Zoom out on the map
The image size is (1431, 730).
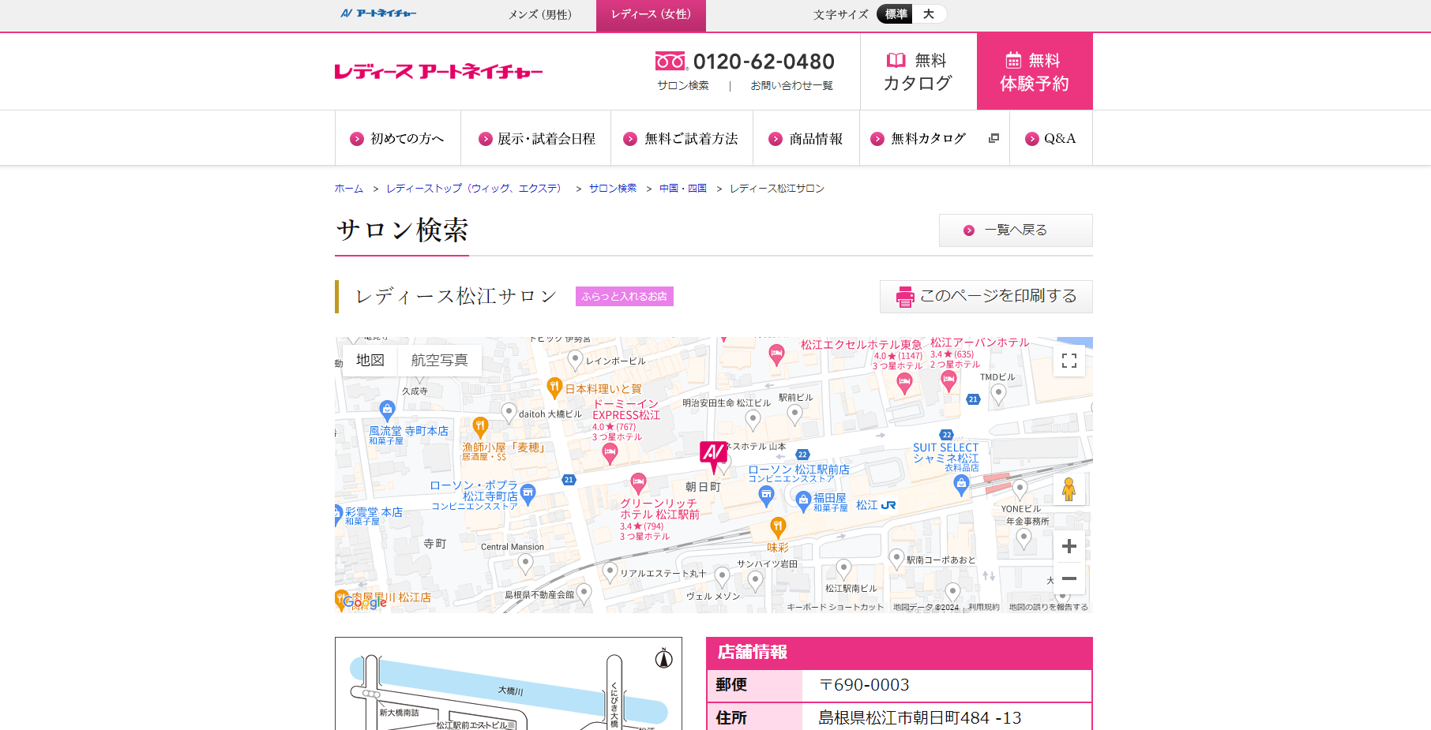pos(1069,578)
